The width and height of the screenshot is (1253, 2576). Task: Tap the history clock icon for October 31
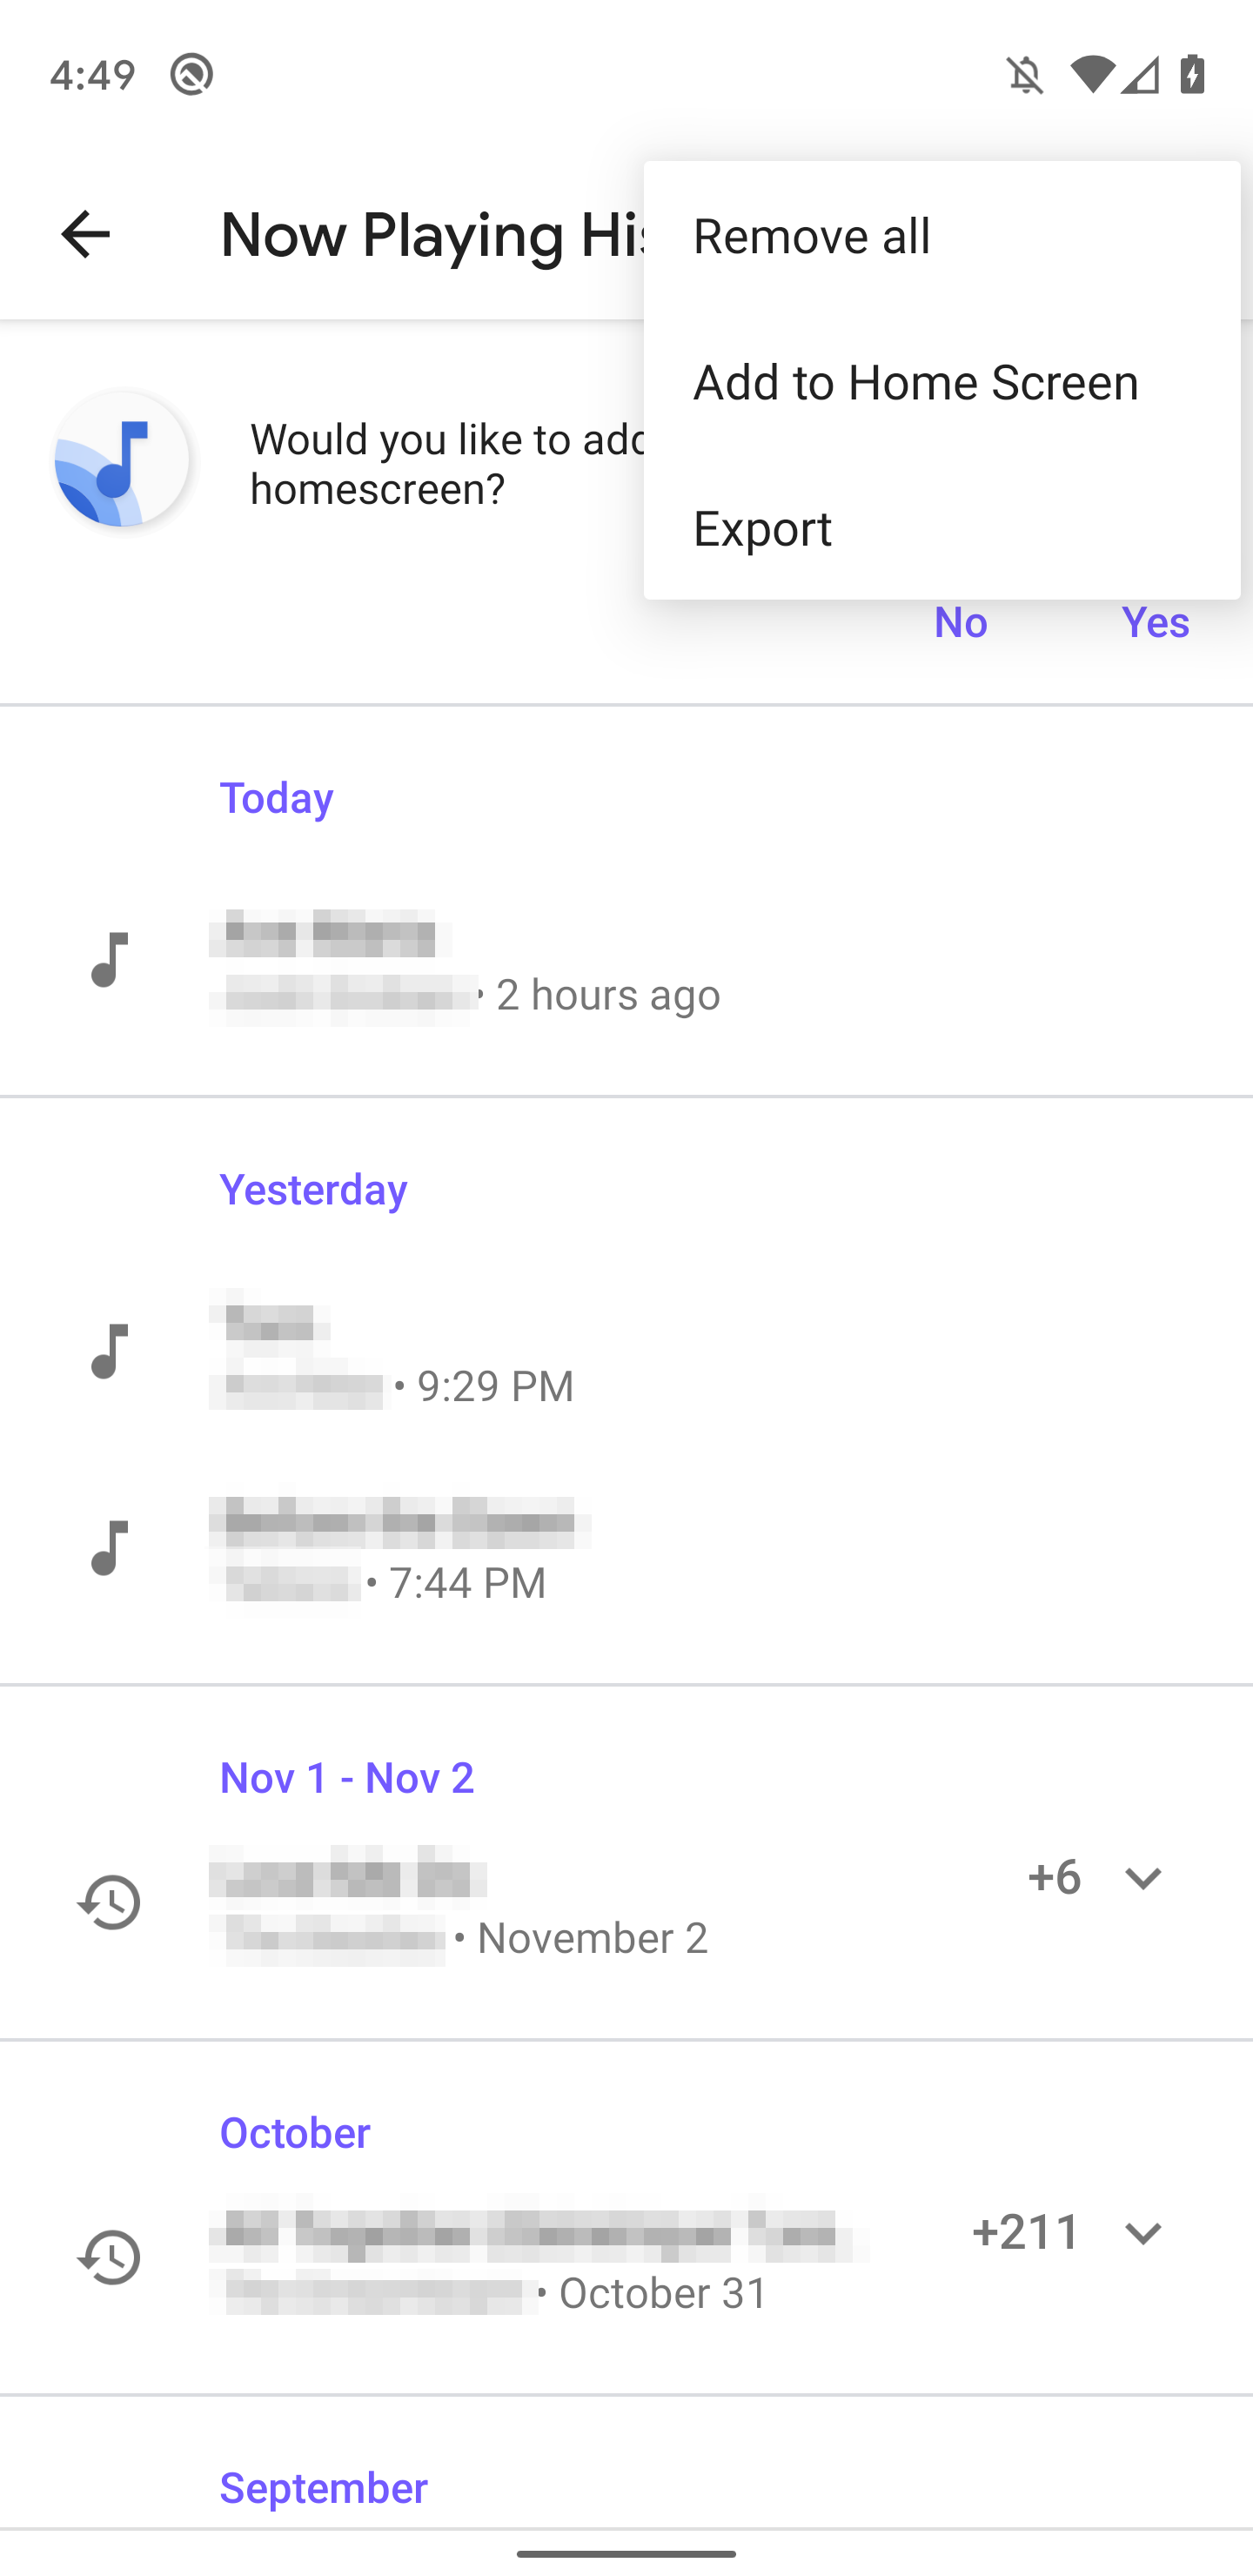tap(109, 2257)
